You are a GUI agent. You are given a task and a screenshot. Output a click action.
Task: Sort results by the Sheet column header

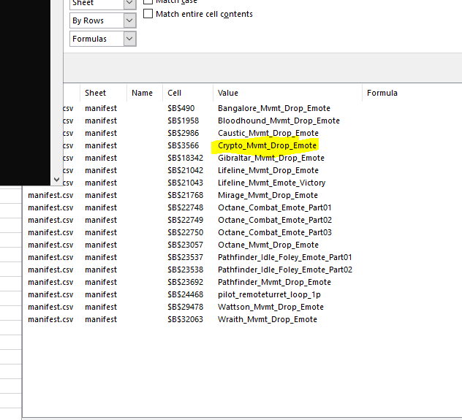(x=95, y=93)
